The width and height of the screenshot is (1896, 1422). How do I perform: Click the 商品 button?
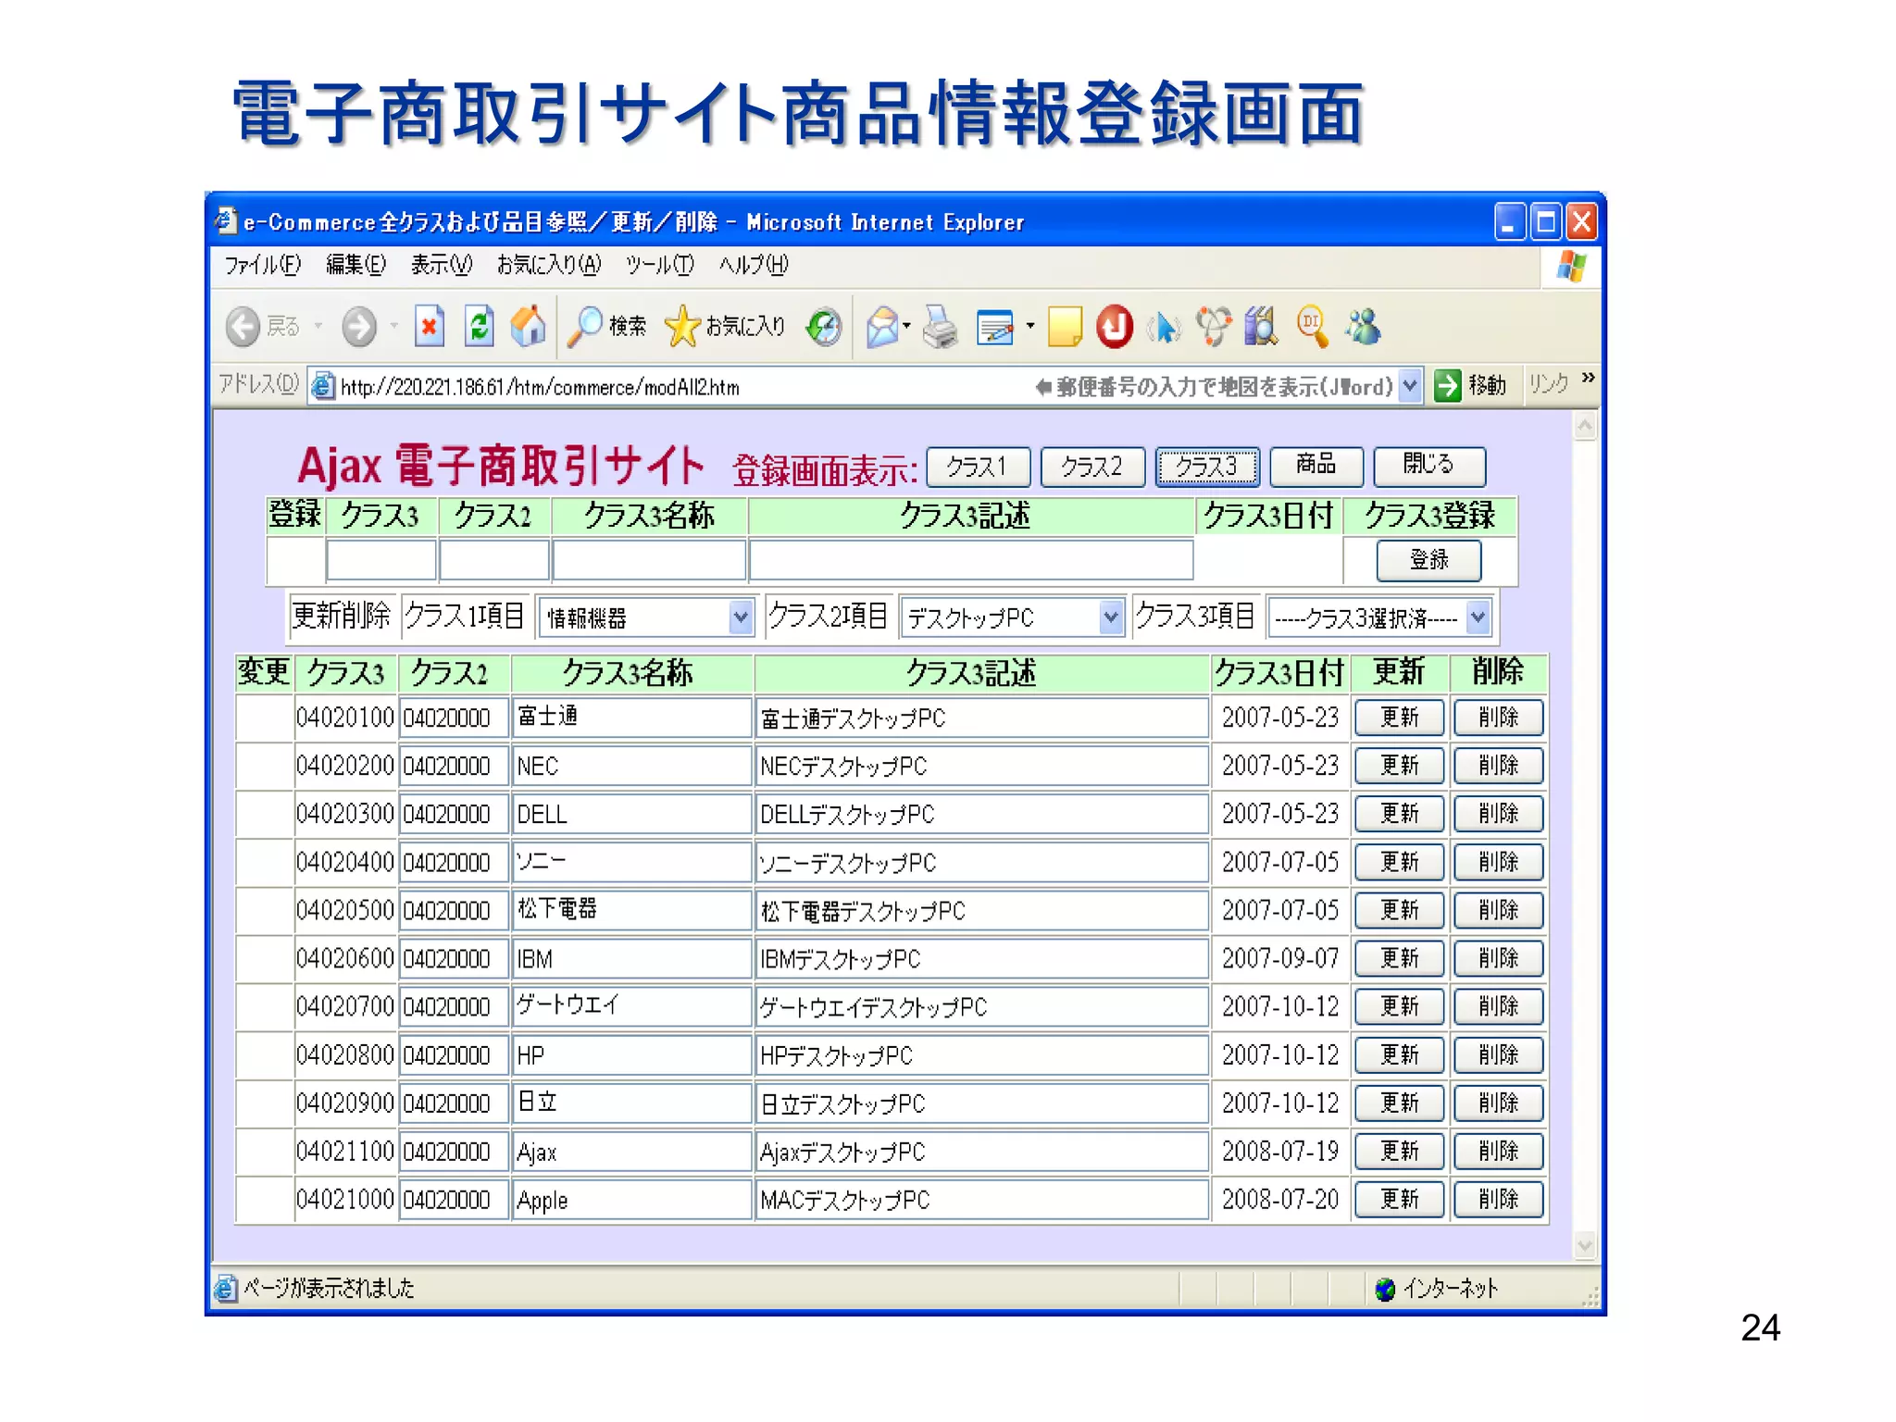[x=1316, y=466]
